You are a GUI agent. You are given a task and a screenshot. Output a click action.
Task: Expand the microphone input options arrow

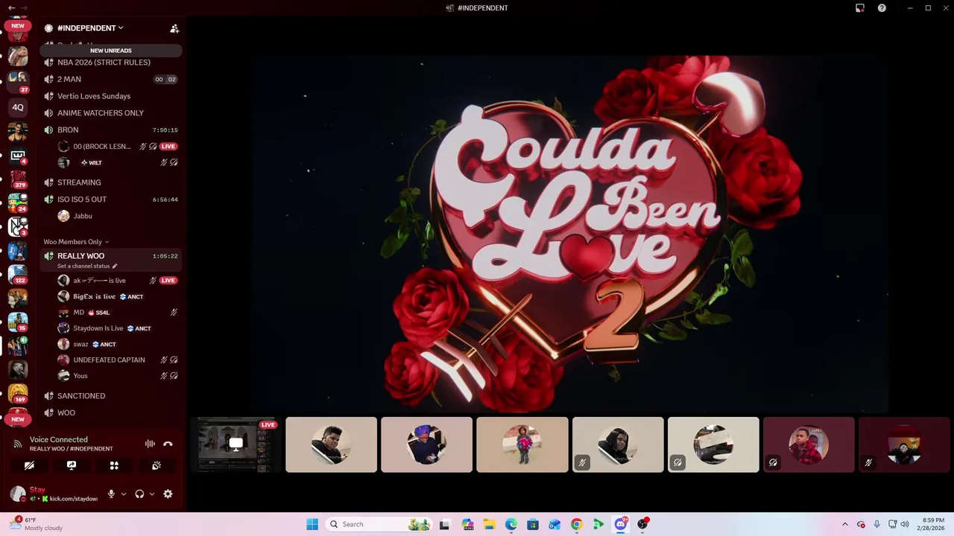coord(124,494)
